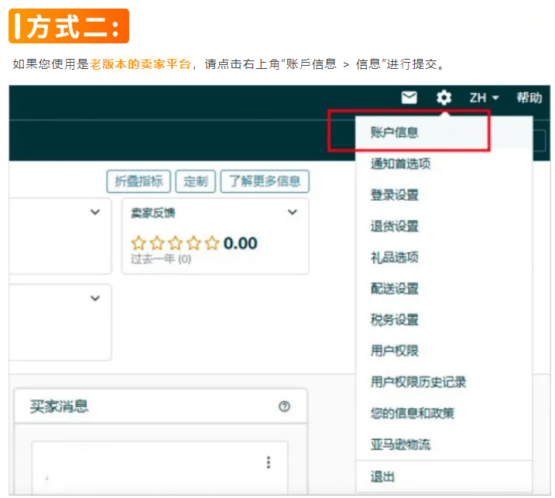Viewport: 555px width, 498px height.
Task: Click the first rating star in 卖家反馈
Action: tap(139, 243)
